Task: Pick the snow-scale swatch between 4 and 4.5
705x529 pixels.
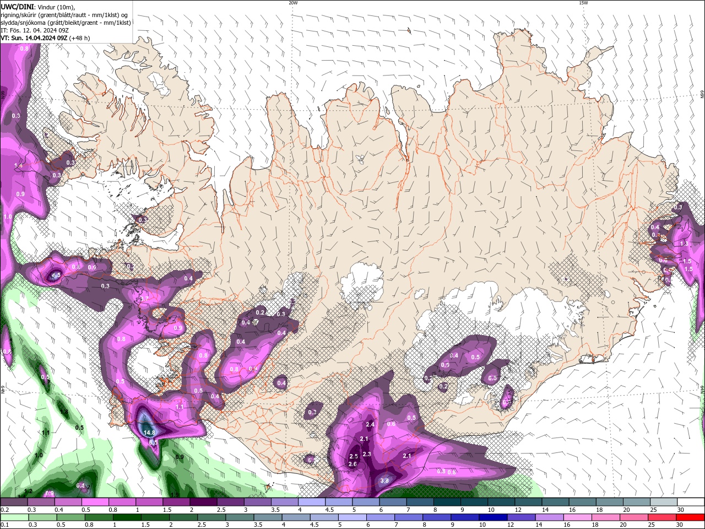Action: [312, 502]
